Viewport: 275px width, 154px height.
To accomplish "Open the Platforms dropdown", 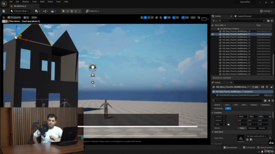I will pyautogui.click(x=92, y=11).
